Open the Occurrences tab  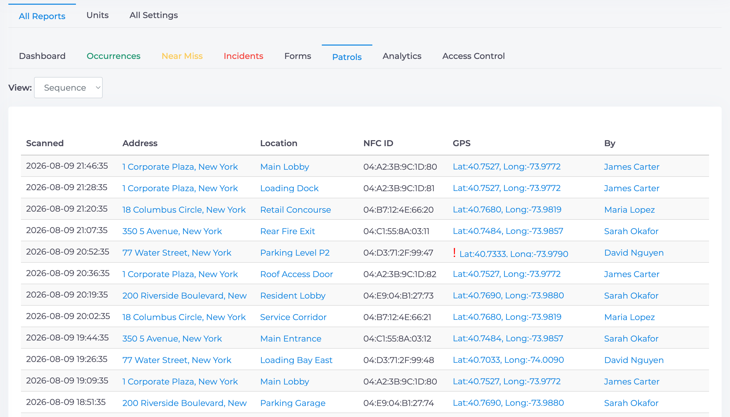coord(114,56)
